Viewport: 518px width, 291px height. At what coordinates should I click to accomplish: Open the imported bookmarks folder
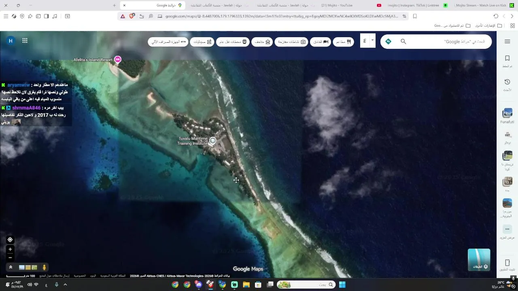pos(452,25)
